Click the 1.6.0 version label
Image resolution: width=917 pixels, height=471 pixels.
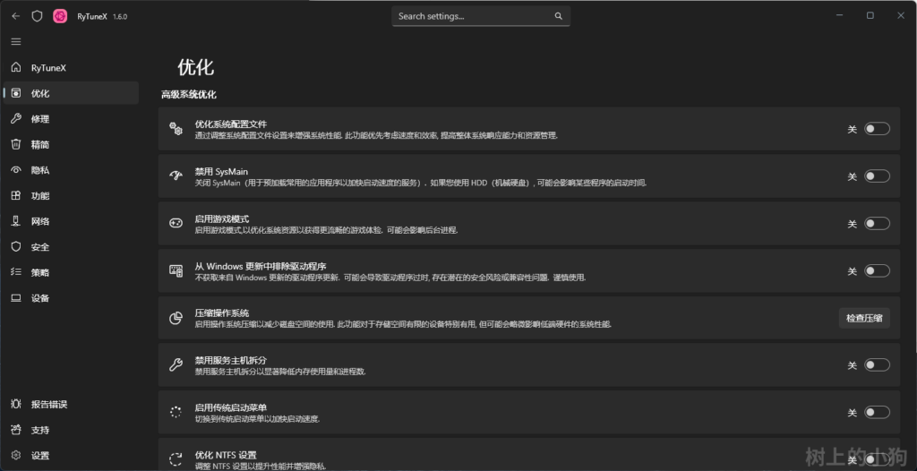click(x=120, y=17)
